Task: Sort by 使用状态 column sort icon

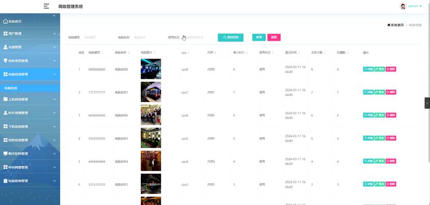Action: click(x=273, y=52)
